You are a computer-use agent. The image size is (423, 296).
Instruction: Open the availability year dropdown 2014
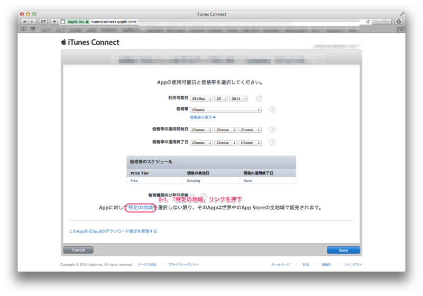(x=238, y=99)
